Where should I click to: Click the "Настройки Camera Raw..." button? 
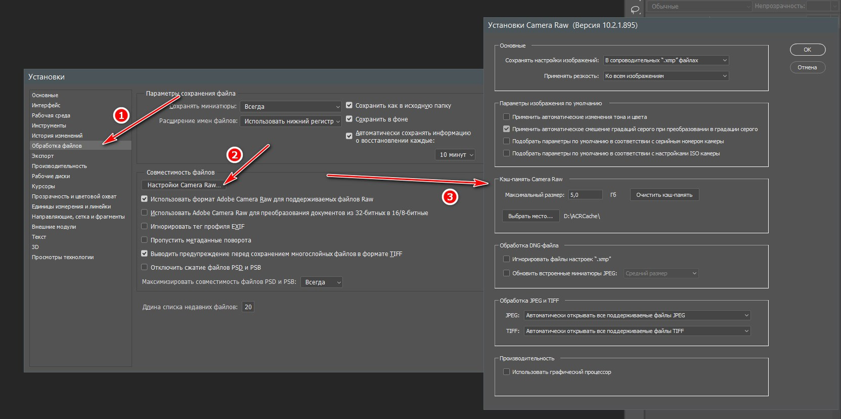pos(184,185)
